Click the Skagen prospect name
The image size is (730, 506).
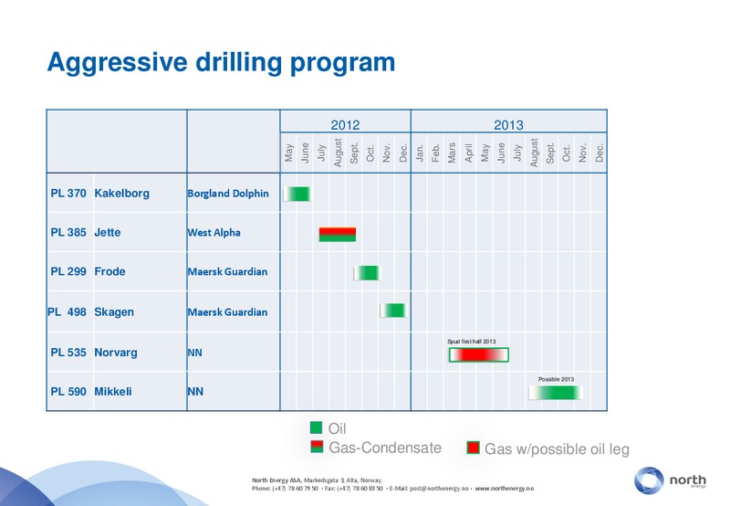(114, 312)
